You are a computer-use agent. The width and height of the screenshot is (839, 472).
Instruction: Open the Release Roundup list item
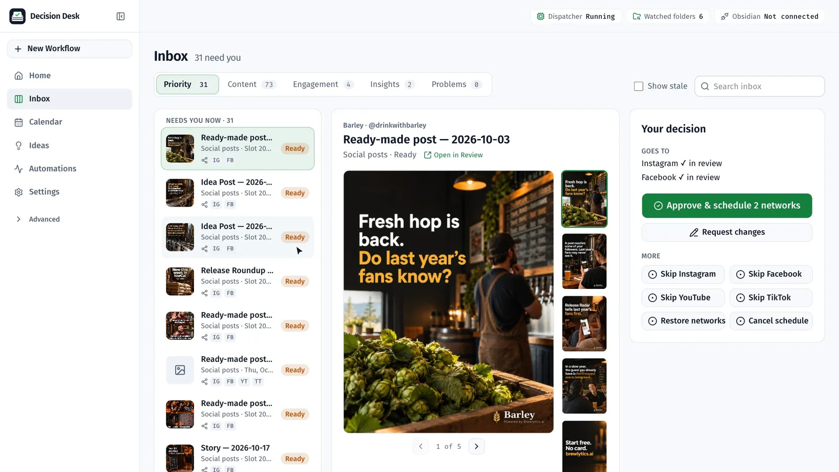coord(238,282)
